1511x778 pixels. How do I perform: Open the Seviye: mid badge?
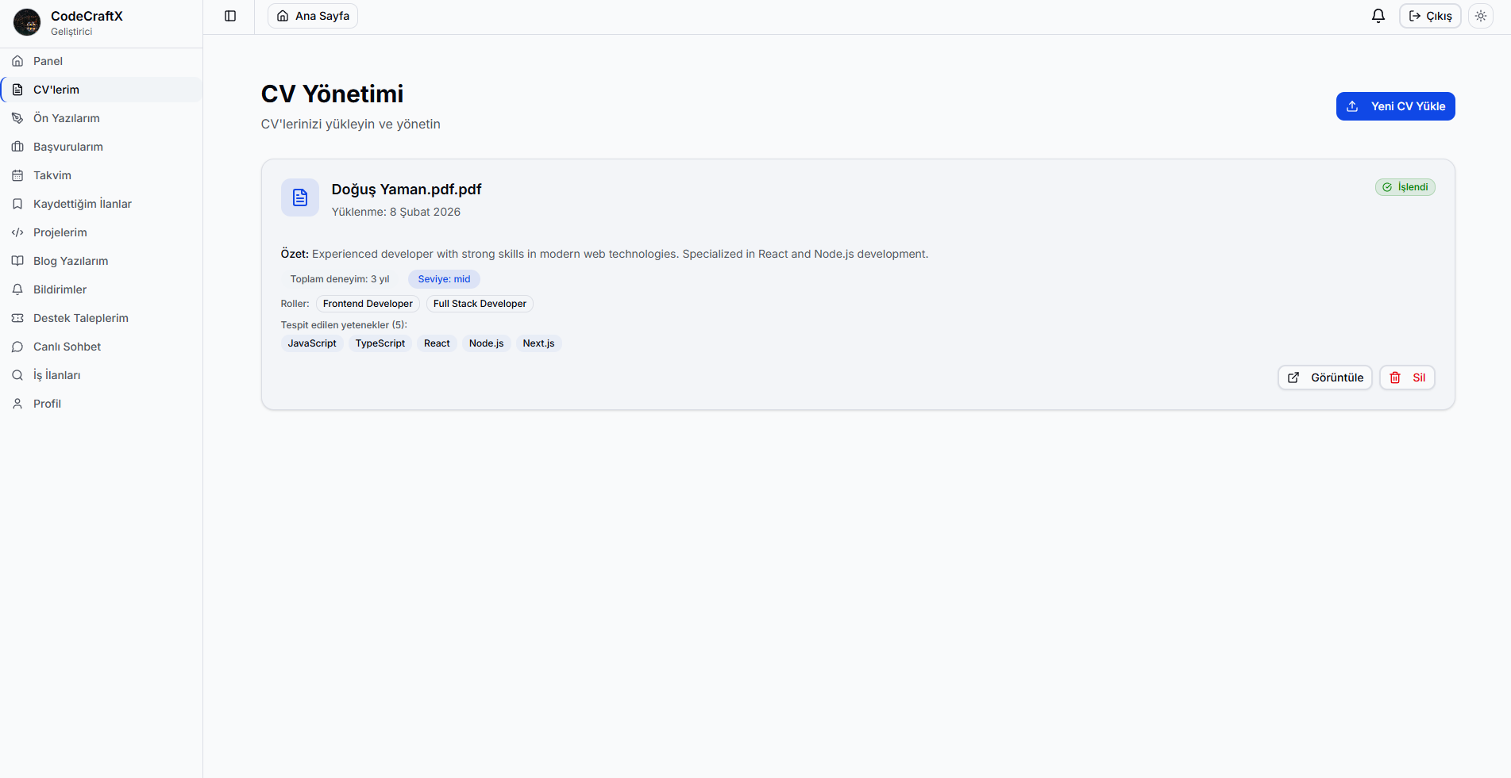443,278
